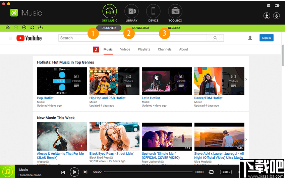Toggle the repeat mode icon
Screen dimensions: 285x178
tap(211, 172)
